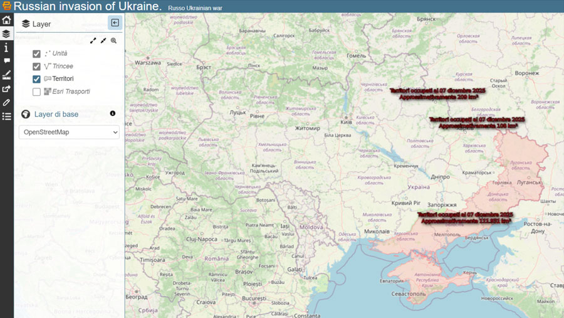This screenshot has width=564, height=318.
Task: Toggle the Trincee layer checkbox
Action: coord(36,66)
